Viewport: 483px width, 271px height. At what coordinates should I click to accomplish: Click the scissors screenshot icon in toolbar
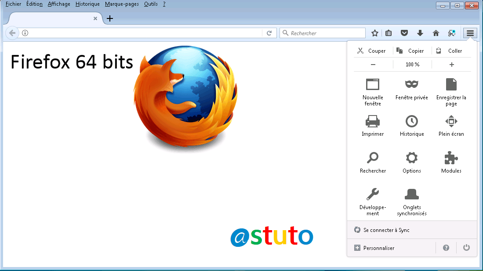[x=452, y=33]
